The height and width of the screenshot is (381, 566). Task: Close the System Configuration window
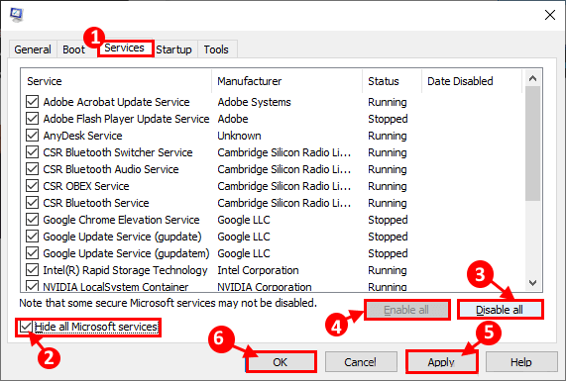click(550, 15)
